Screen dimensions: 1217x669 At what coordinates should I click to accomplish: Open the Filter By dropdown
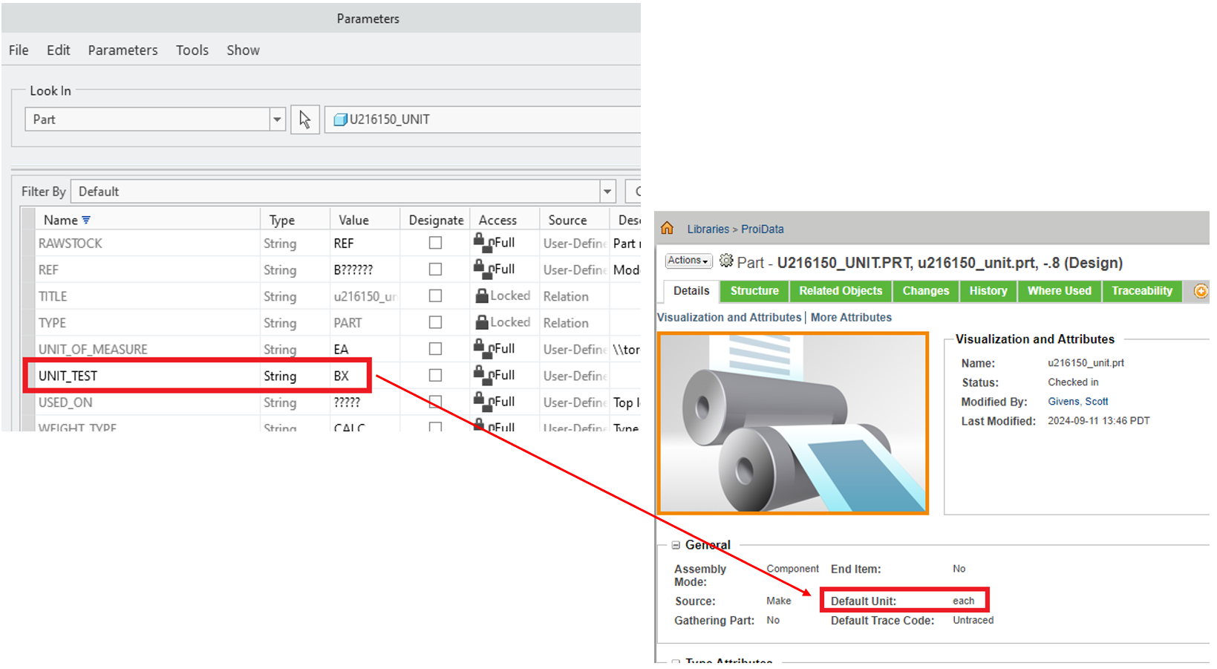pos(607,191)
